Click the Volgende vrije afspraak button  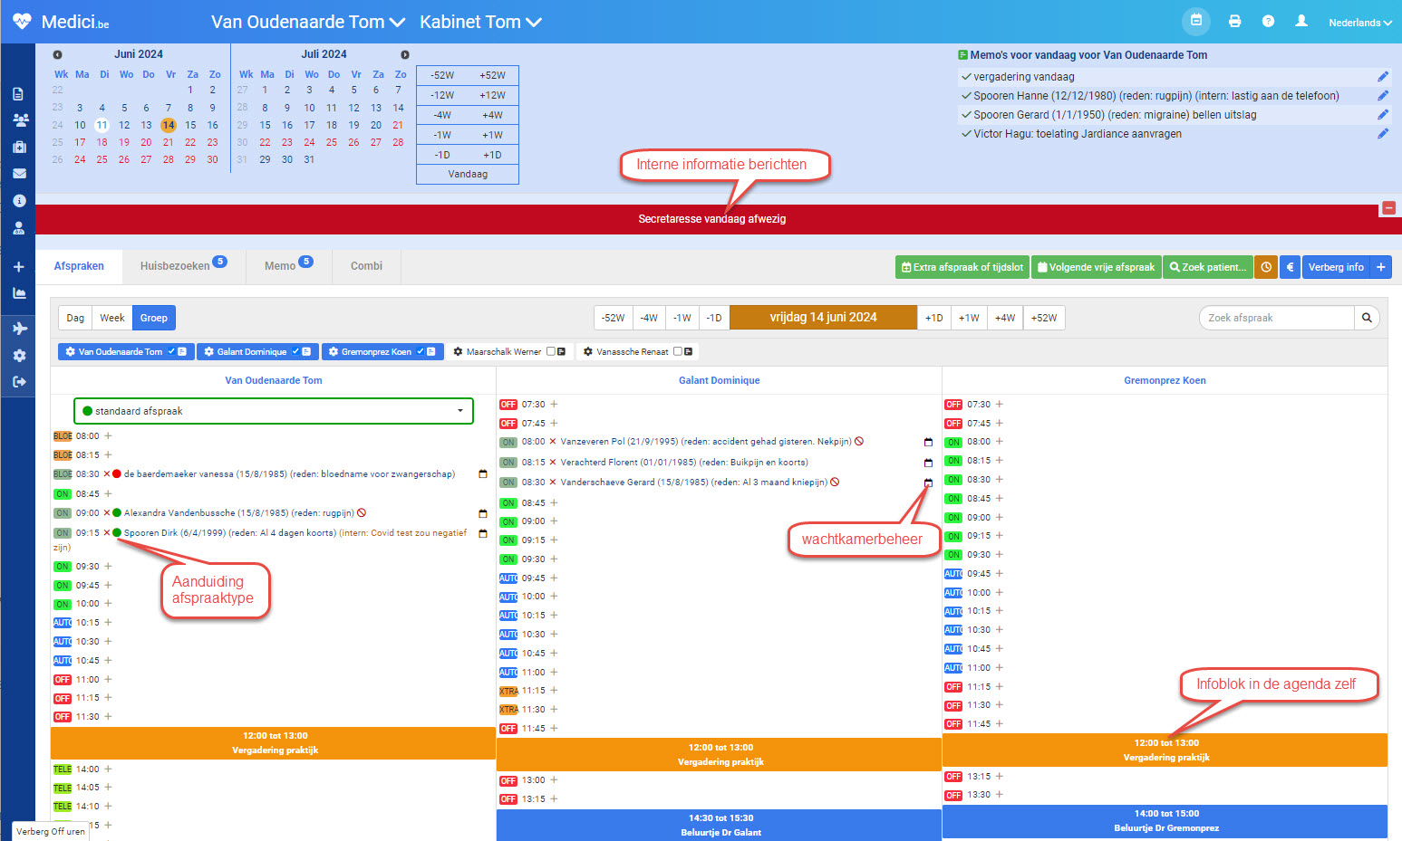[x=1096, y=266]
